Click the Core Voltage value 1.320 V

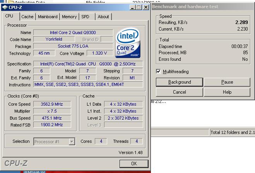click(x=100, y=53)
